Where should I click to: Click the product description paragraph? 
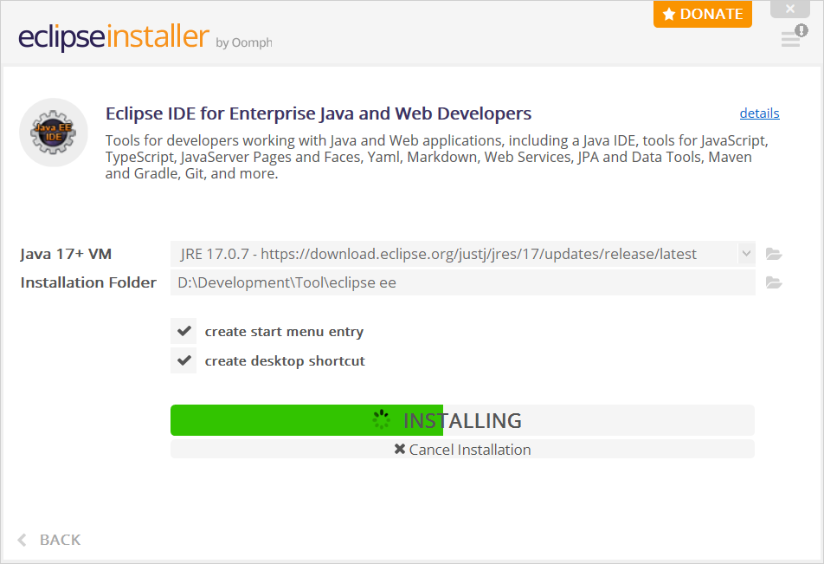tap(437, 157)
